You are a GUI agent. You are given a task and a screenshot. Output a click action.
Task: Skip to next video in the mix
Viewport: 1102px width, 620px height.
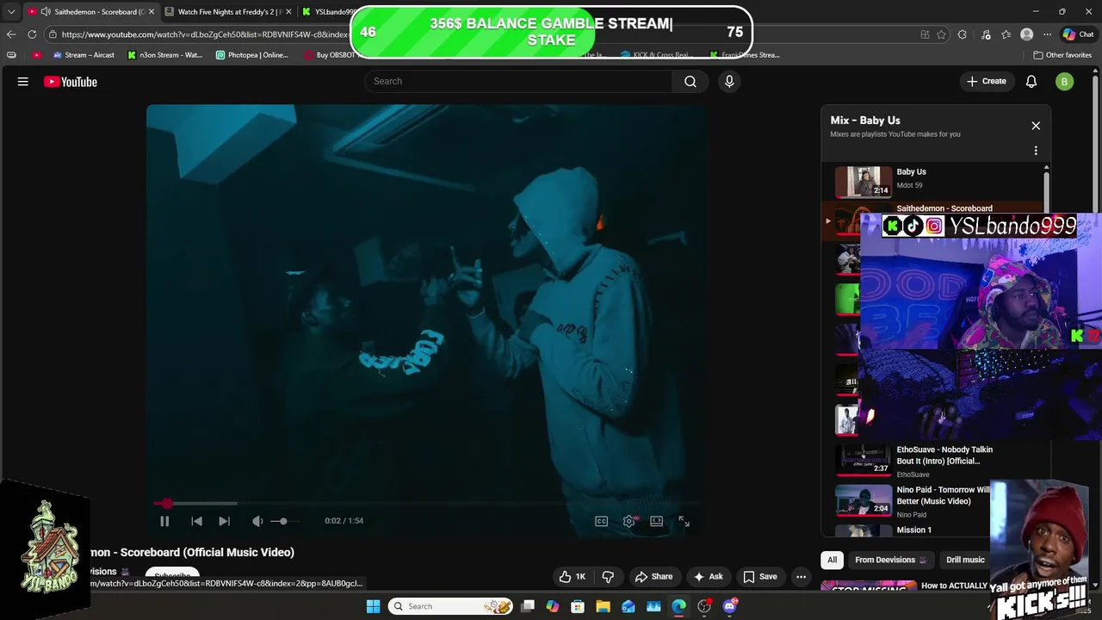[x=224, y=521]
